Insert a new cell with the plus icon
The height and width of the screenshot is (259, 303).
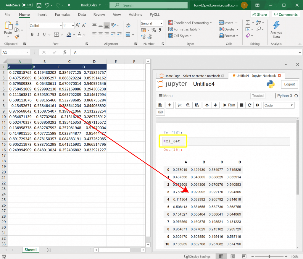tap(169, 105)
